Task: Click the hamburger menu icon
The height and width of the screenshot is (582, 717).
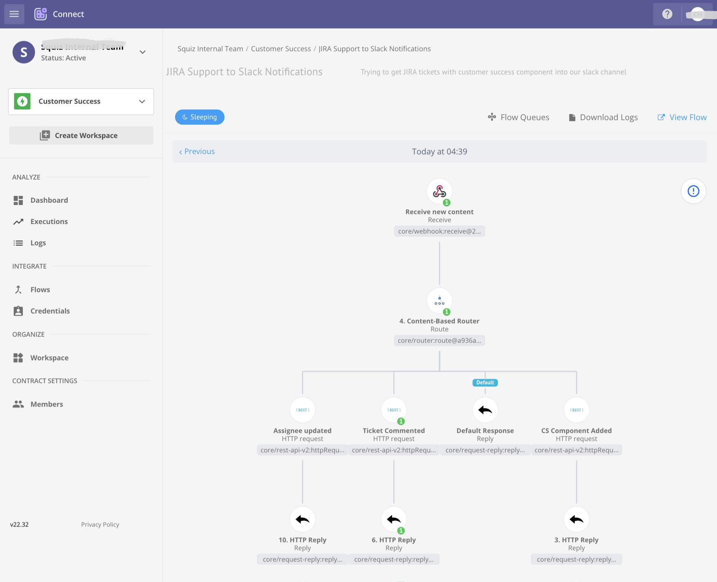Action: tap(14, 14)
